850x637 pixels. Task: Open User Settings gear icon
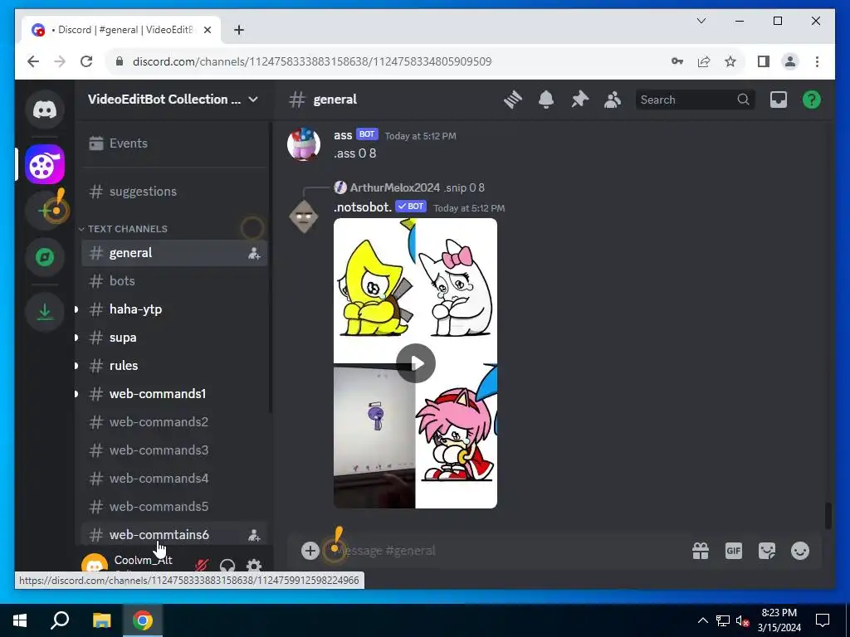pyautogui.click(x=254, y=566)
